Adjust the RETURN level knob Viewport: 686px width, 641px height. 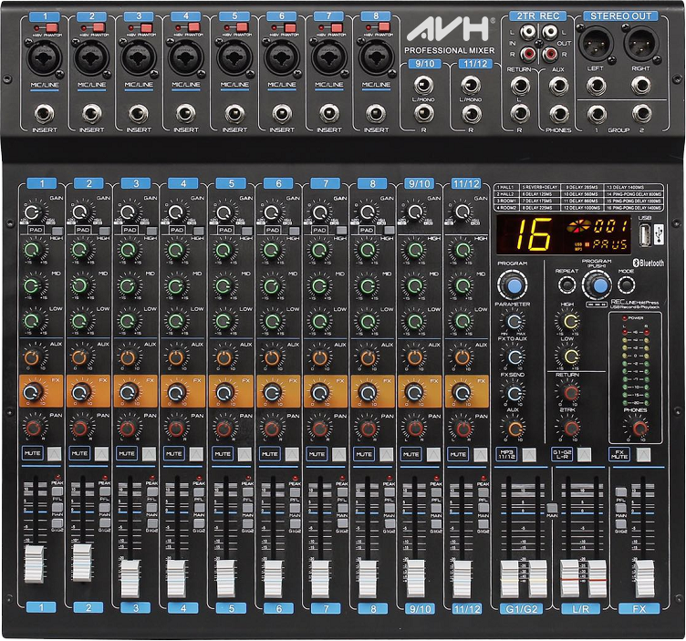coord(569,393)
